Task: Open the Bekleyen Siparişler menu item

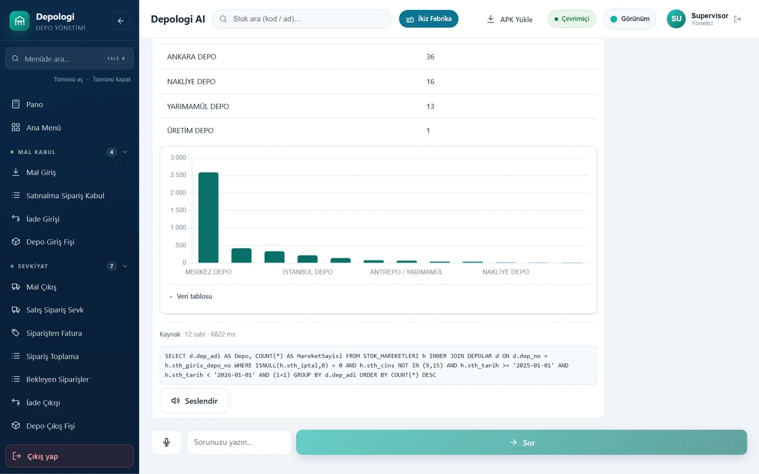Action: [x=70, y=379]
